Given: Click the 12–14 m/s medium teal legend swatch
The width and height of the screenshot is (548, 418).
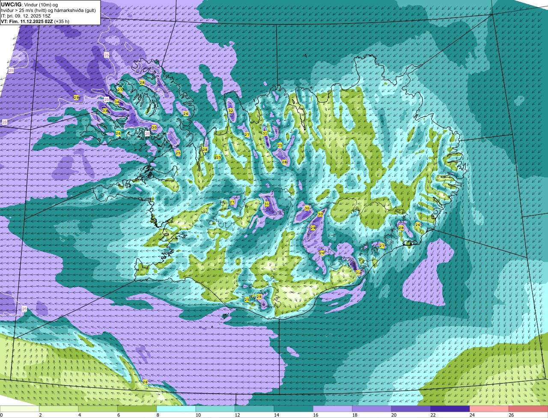Looking at the screenshot, I should click(254, 409).
